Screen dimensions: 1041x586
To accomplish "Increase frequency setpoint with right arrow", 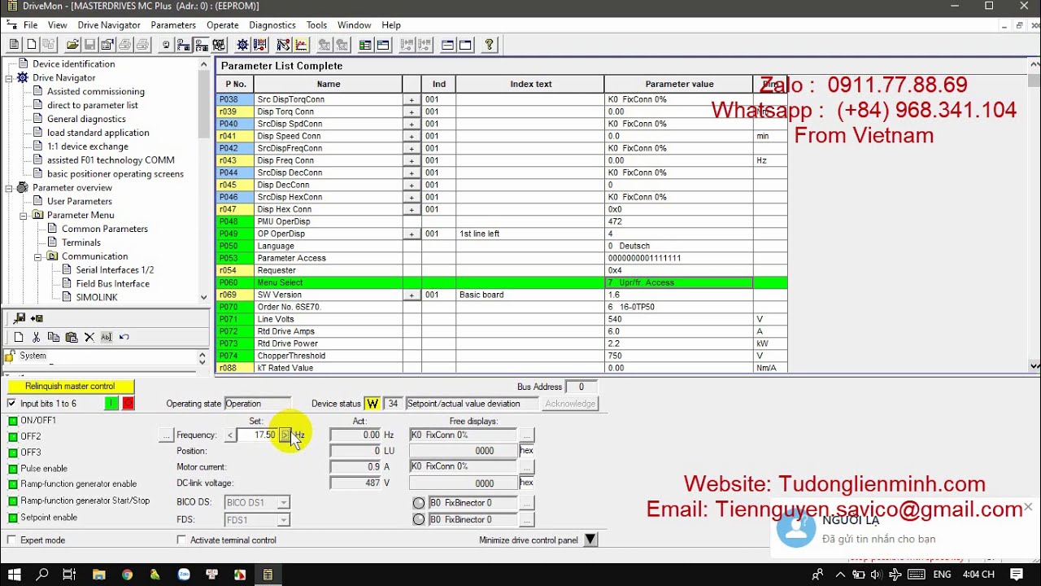I will point(285,435).
